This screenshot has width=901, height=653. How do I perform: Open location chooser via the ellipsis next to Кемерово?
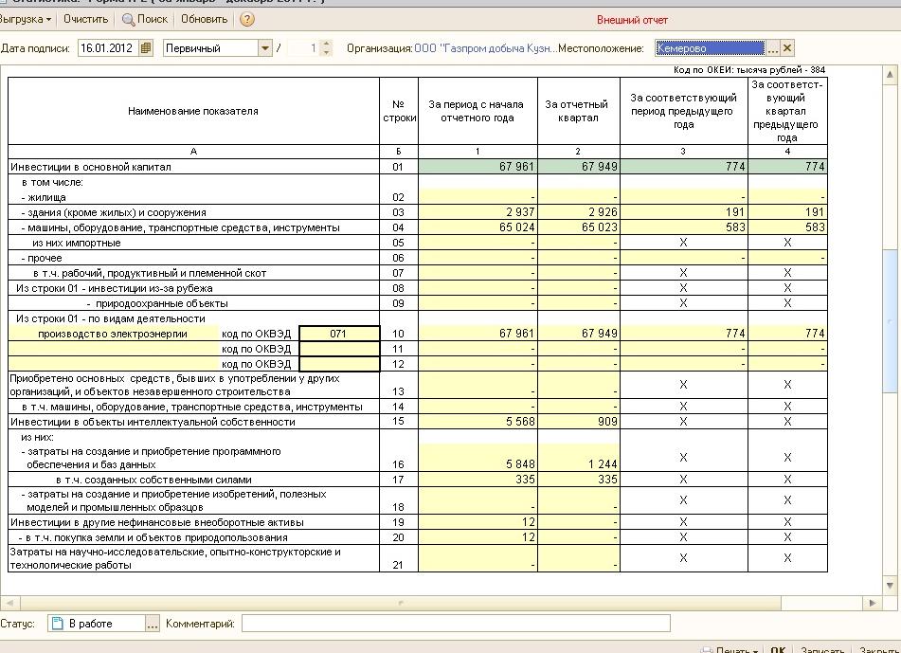coord(773,48)
